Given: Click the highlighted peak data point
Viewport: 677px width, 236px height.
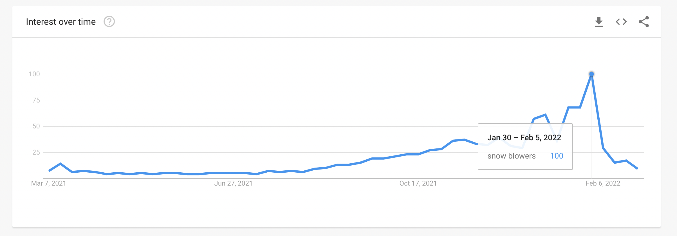Looking at the screenshot, I should coord(591,74).
